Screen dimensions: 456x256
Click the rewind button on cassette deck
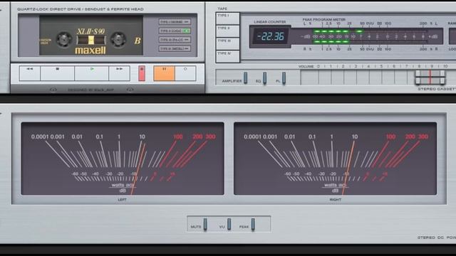pos(30,73)
